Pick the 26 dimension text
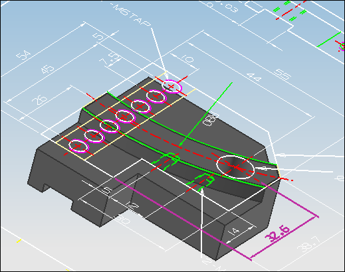Image resolution: width=345 pixels, height=272 pixels. coord(40,100)
